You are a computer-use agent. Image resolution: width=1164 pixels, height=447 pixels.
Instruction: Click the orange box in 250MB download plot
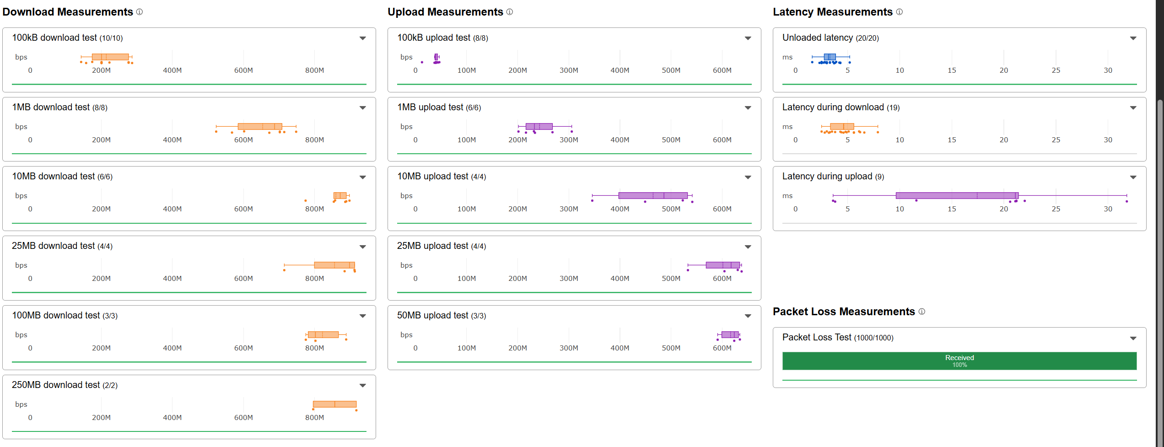tap(334, 404)
